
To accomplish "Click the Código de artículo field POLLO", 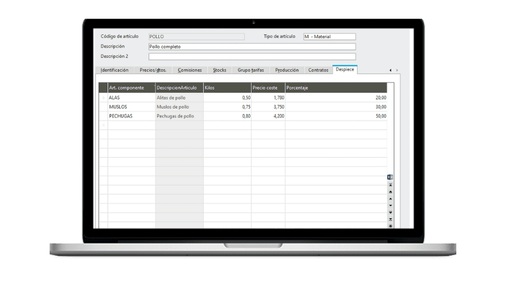I will (x=196, y=37).
